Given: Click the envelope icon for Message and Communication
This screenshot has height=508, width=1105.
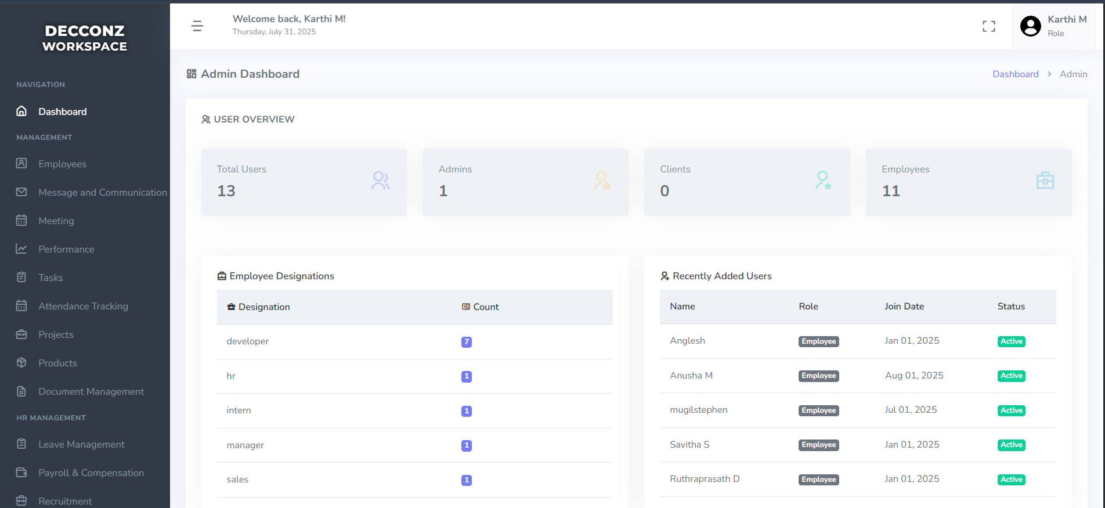Looking at the screenshot, I should [21, 192].
